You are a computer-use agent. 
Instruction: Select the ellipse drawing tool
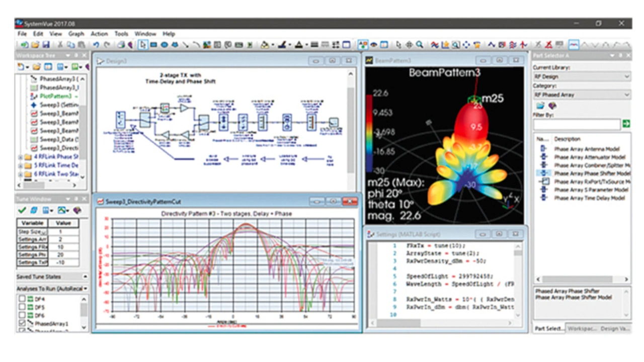coord(164,45)
